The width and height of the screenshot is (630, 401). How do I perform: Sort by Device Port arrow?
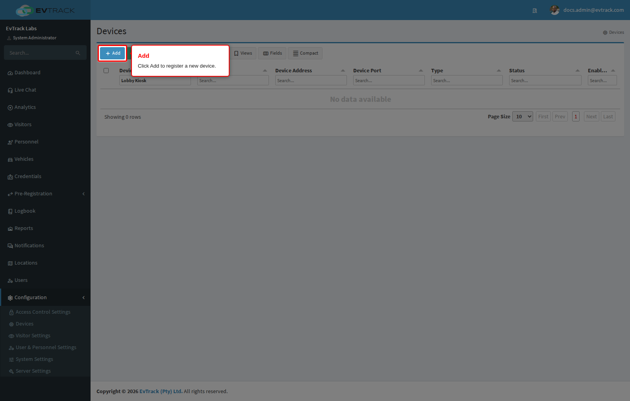[x=421, y=71]
